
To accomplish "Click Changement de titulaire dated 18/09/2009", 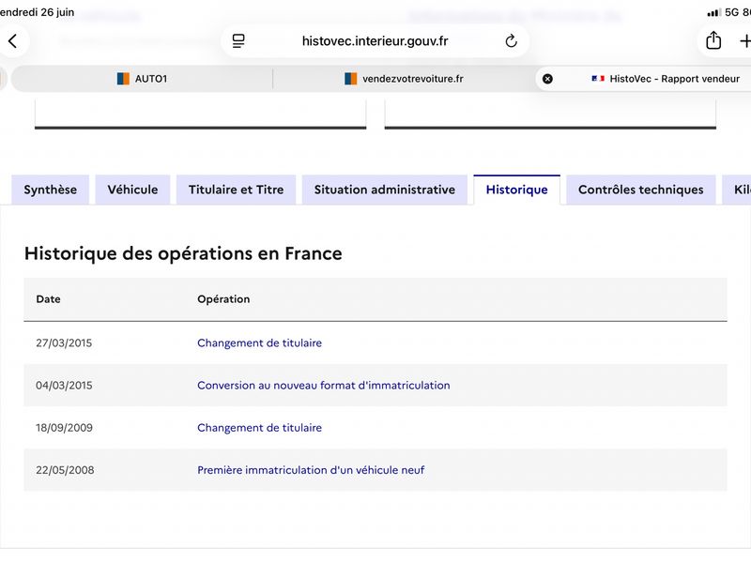I will tap(260, 428).
